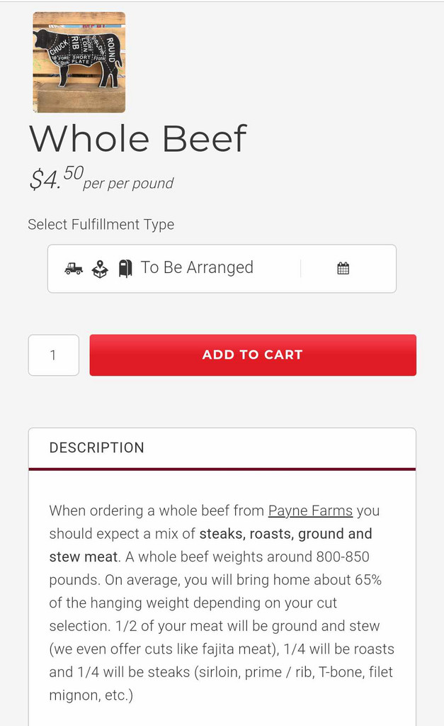Open the To Be Arranged fulfillment selector
444x726 pixels.
pyautogui.click(x=197, y=268)
